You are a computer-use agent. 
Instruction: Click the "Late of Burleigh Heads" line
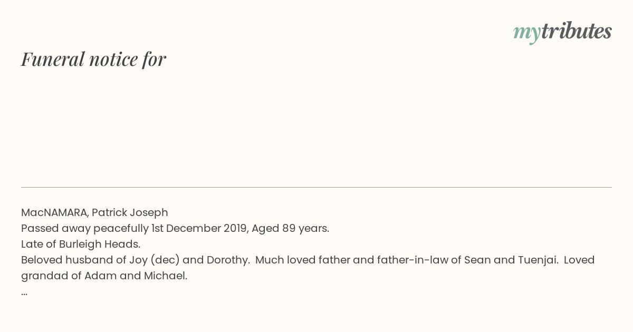81,244
